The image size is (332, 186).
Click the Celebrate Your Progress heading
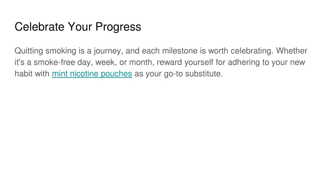78,27
